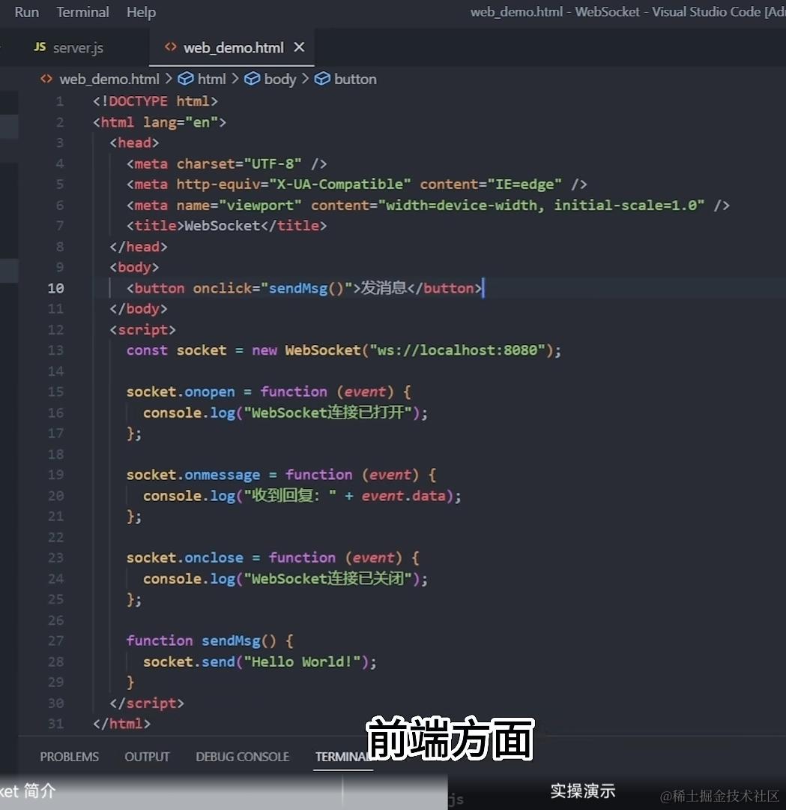
Task: Click the button symbol cube icon in breadcrumb
Action: pos(322,79)
